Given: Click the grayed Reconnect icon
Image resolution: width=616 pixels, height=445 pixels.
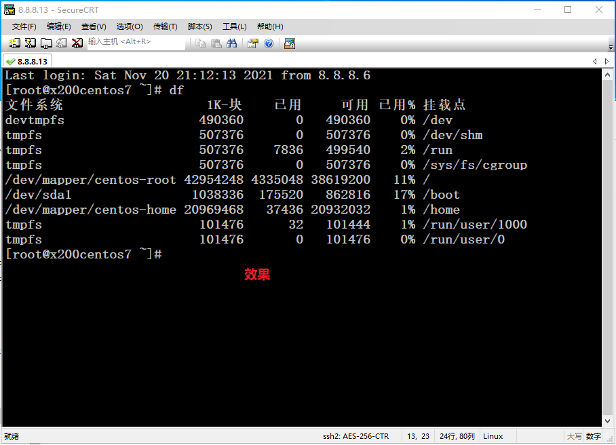Looking at the screenshot, I should (62, 43).
